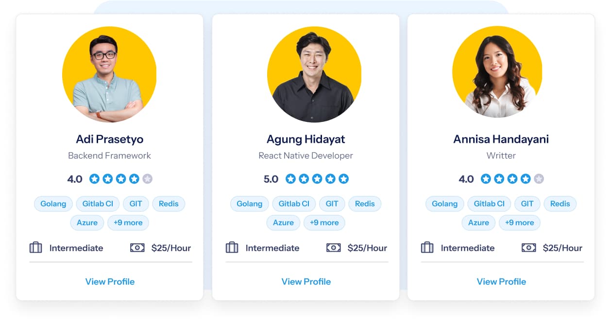Show '+9 more' skills on Annisa Handayani's card
The image size is (611, 325).
[x=520, y=222]
